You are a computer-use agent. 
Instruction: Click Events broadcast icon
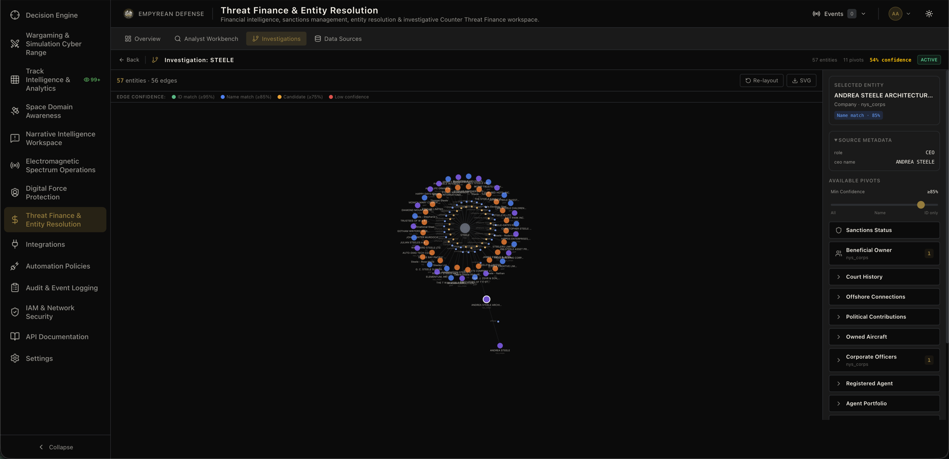(x=816, y=14)
